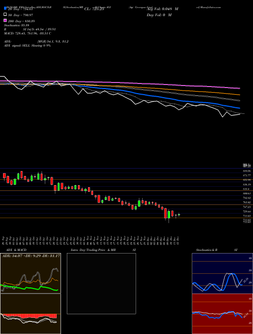Click the 'Day Vol: 0 M' label
This screenshot has height=334, width=253.
coord(159,15)
